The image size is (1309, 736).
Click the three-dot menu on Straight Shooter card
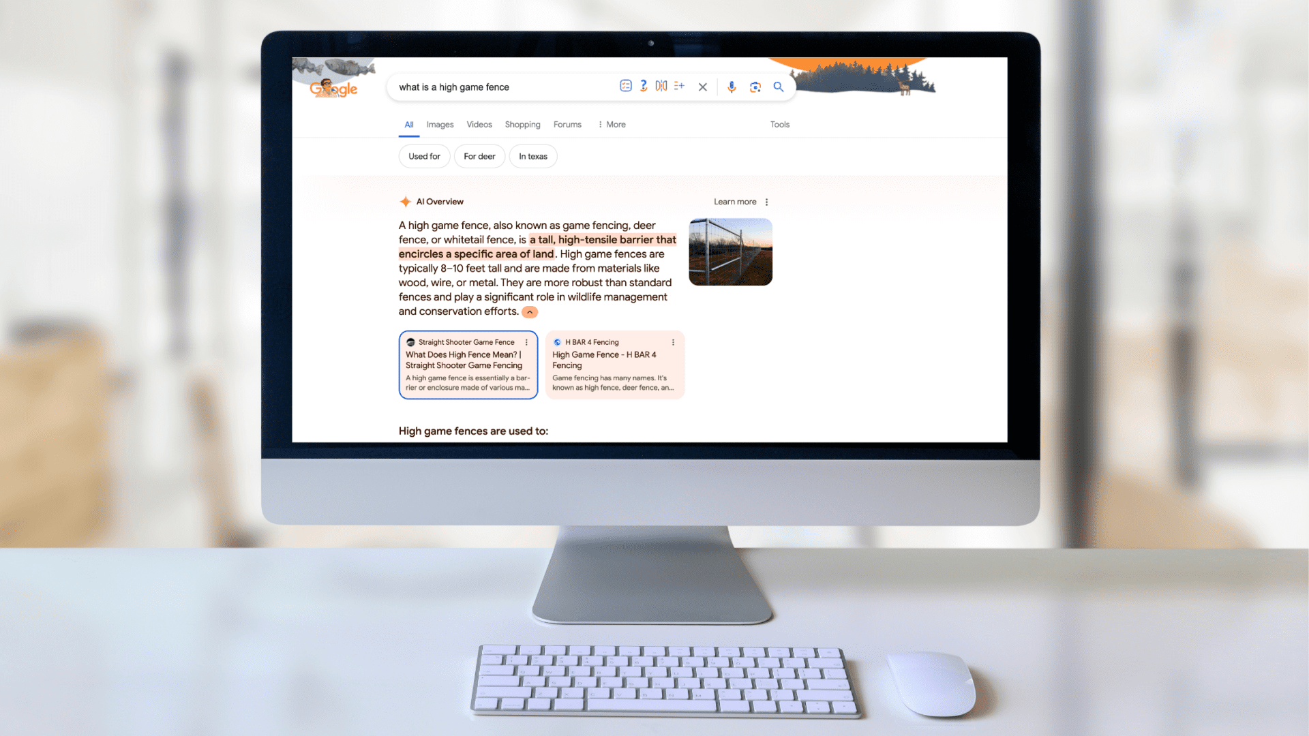tap(528, 341)
